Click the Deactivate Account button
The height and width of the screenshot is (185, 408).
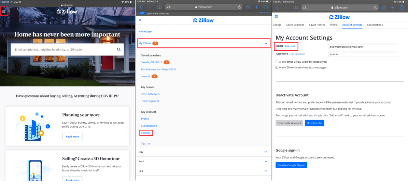click(289, 123)
